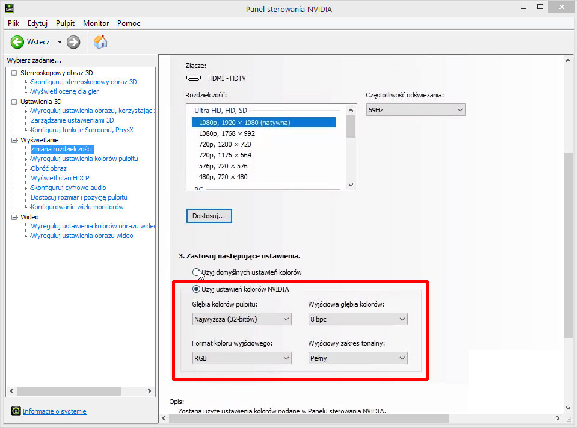This screenshot has width=578, height=428.
Task: Open 'Skonfiguruj stereoskopowy obraz 3D' task
Action: (x=84, y=82)
